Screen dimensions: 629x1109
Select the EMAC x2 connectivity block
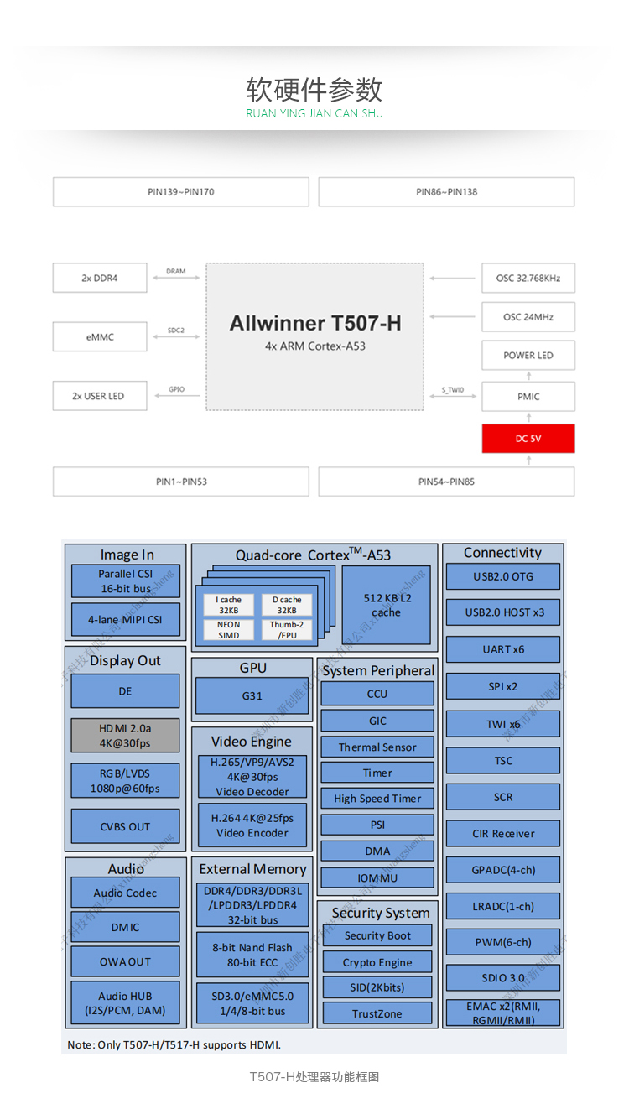click(503, 1013)
